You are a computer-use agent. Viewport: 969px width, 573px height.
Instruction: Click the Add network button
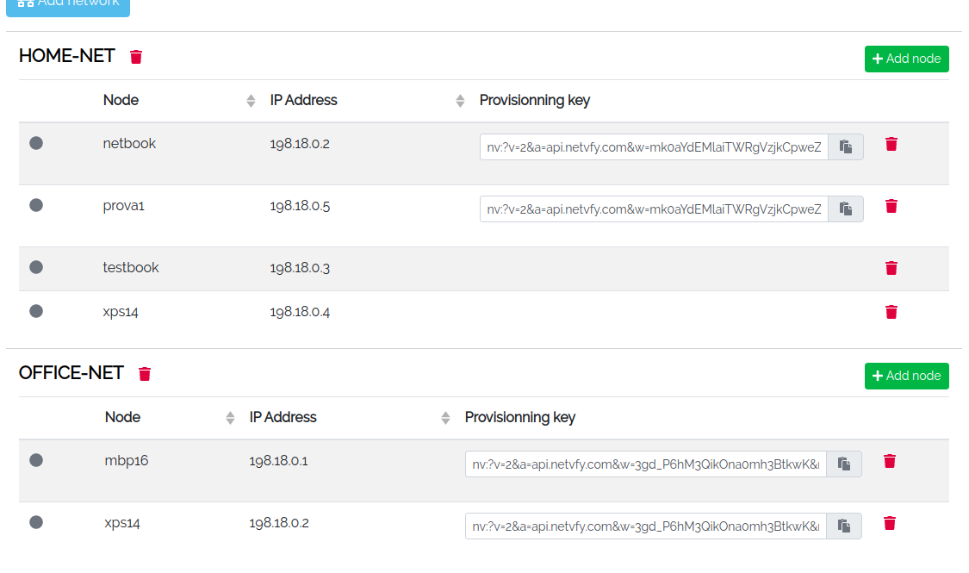pos(68,3)
